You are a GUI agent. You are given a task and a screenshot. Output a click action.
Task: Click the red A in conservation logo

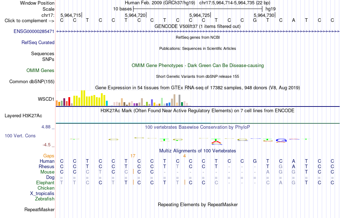coord(216,142)
